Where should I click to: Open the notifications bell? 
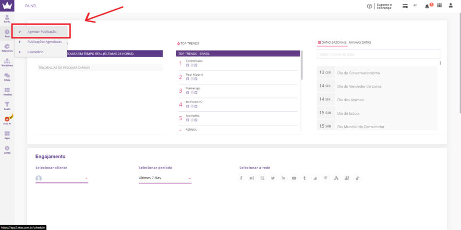click(426, 6)
